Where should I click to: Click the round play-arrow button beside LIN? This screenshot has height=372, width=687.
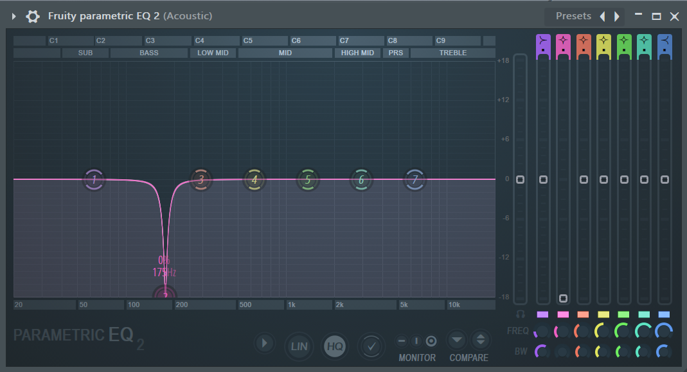265,343
